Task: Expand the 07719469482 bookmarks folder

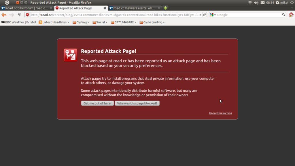Action: click(x=123, y=22)
